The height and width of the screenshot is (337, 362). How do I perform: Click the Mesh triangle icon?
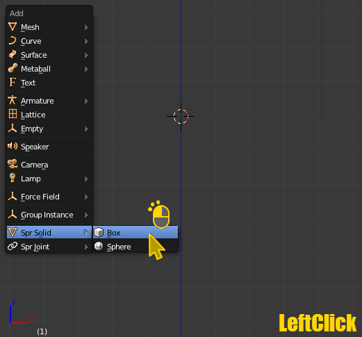tap(13, 27)
